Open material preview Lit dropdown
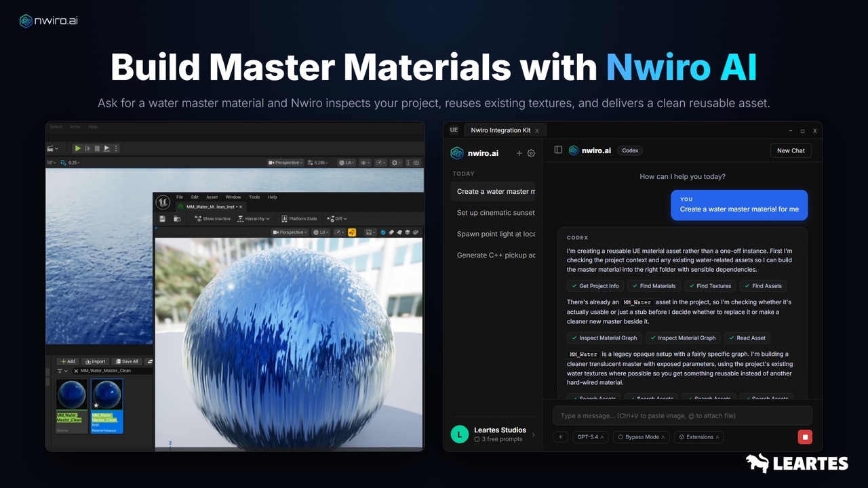This screenshot has width=868, height=488. 321,232
